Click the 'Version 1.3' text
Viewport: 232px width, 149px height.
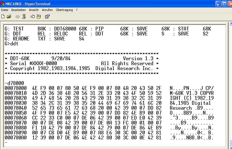click(138, 59)
